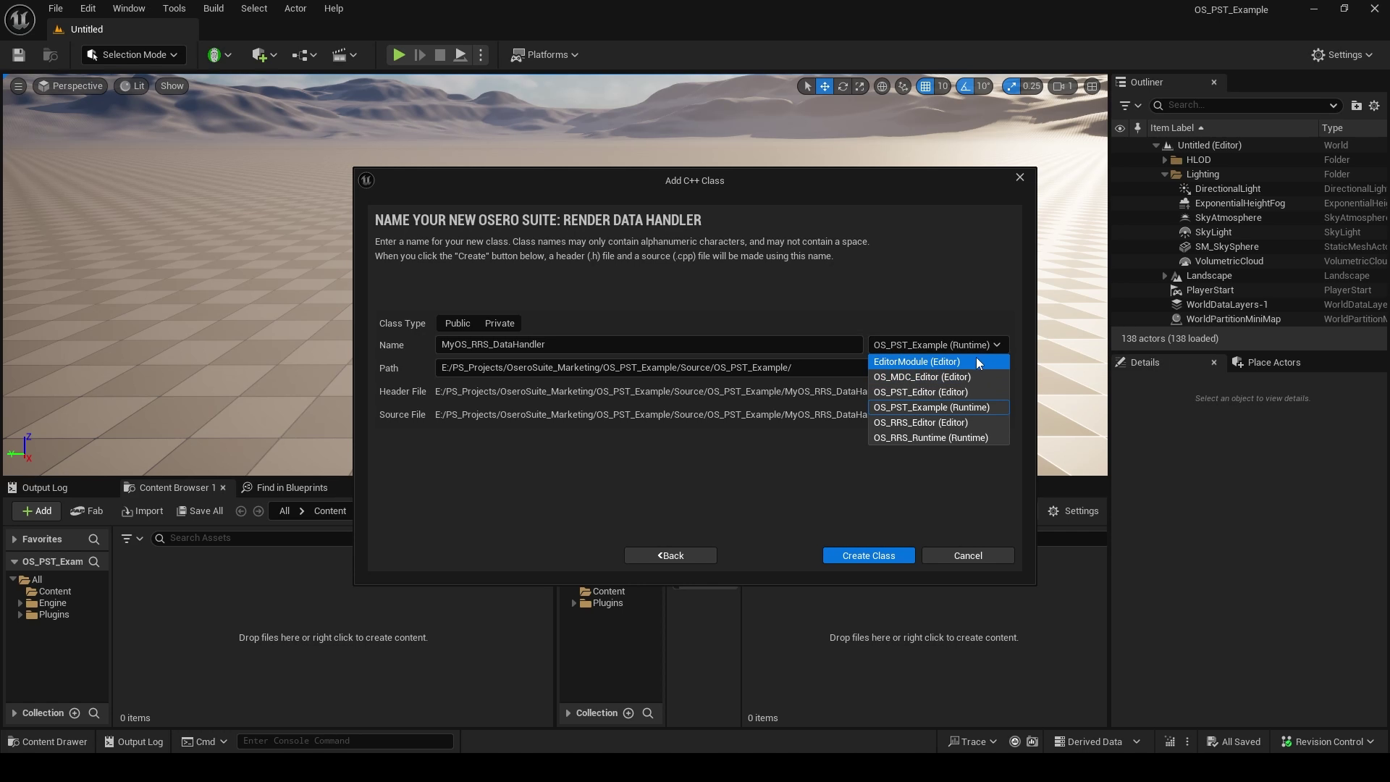1390x782 pixels.
Task: Open Outliner settings gear icon
Action: coord(1374,106)
